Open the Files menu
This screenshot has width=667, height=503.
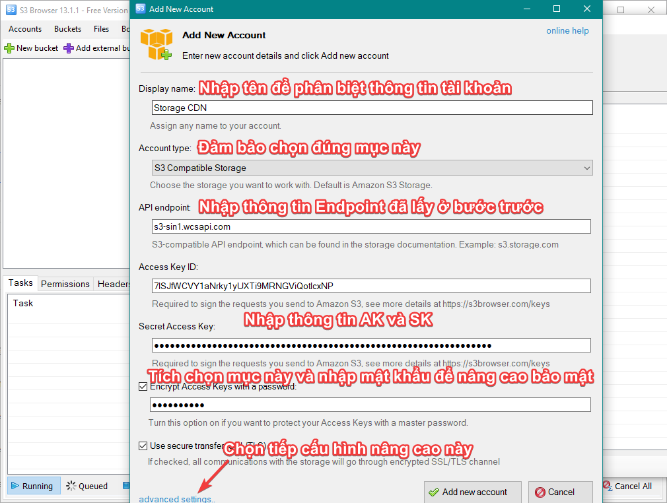pyautogui.click(x=101, y=29)
